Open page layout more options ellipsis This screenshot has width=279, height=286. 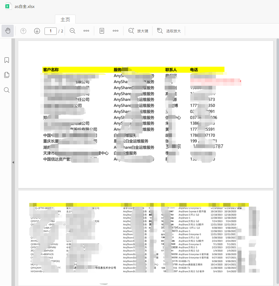(116, 31)
